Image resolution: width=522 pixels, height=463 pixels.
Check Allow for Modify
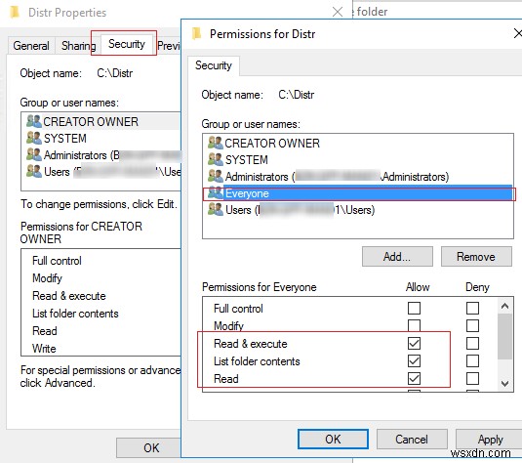tap(414, 325)
